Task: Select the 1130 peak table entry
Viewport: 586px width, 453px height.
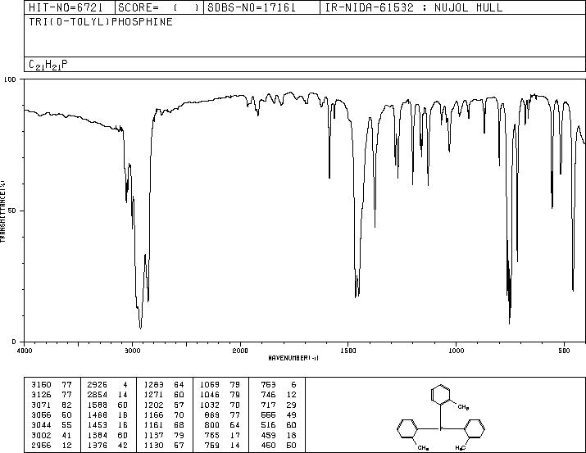Action: 164,445
